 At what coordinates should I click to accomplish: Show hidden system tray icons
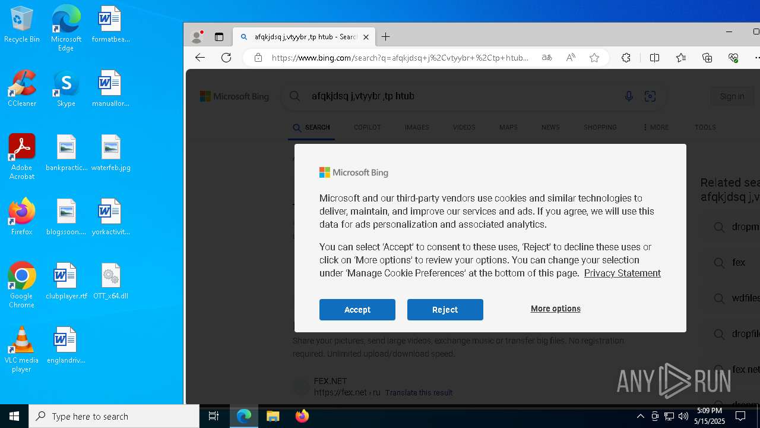click(640, 416)
